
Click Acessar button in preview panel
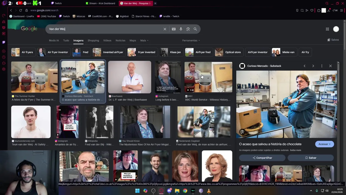click(324, 144)
